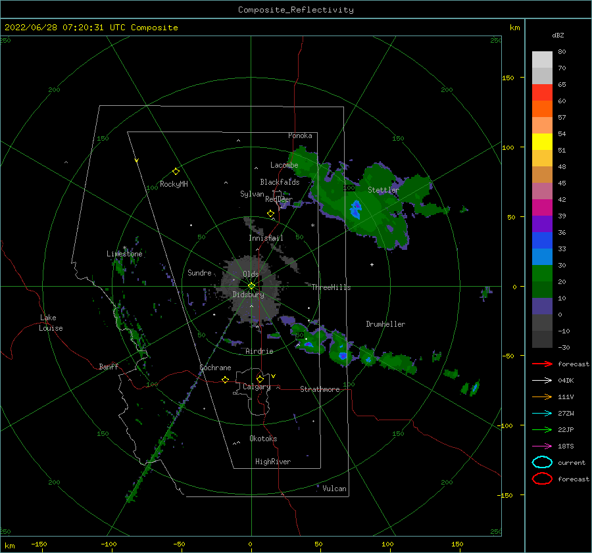Image resolution: width=592 pixels, height=553 pixels.
Task: Click the Drumheller label
Action: pos(385,324)
